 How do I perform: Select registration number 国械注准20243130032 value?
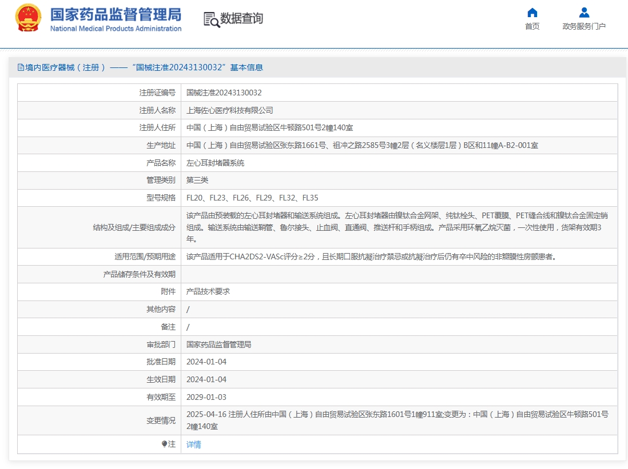[224, 93]
